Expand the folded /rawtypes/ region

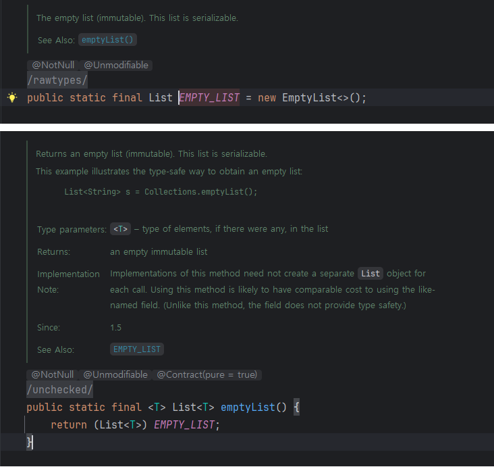point(57,80)
